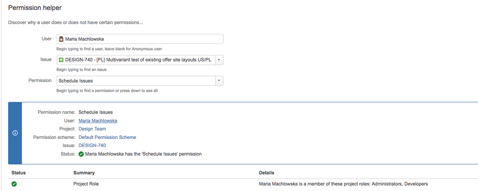Viewport: 478px width, 191px height.
Task: Click Maria Machlowska's avatar icon in User field
Action: click(61, 39)
